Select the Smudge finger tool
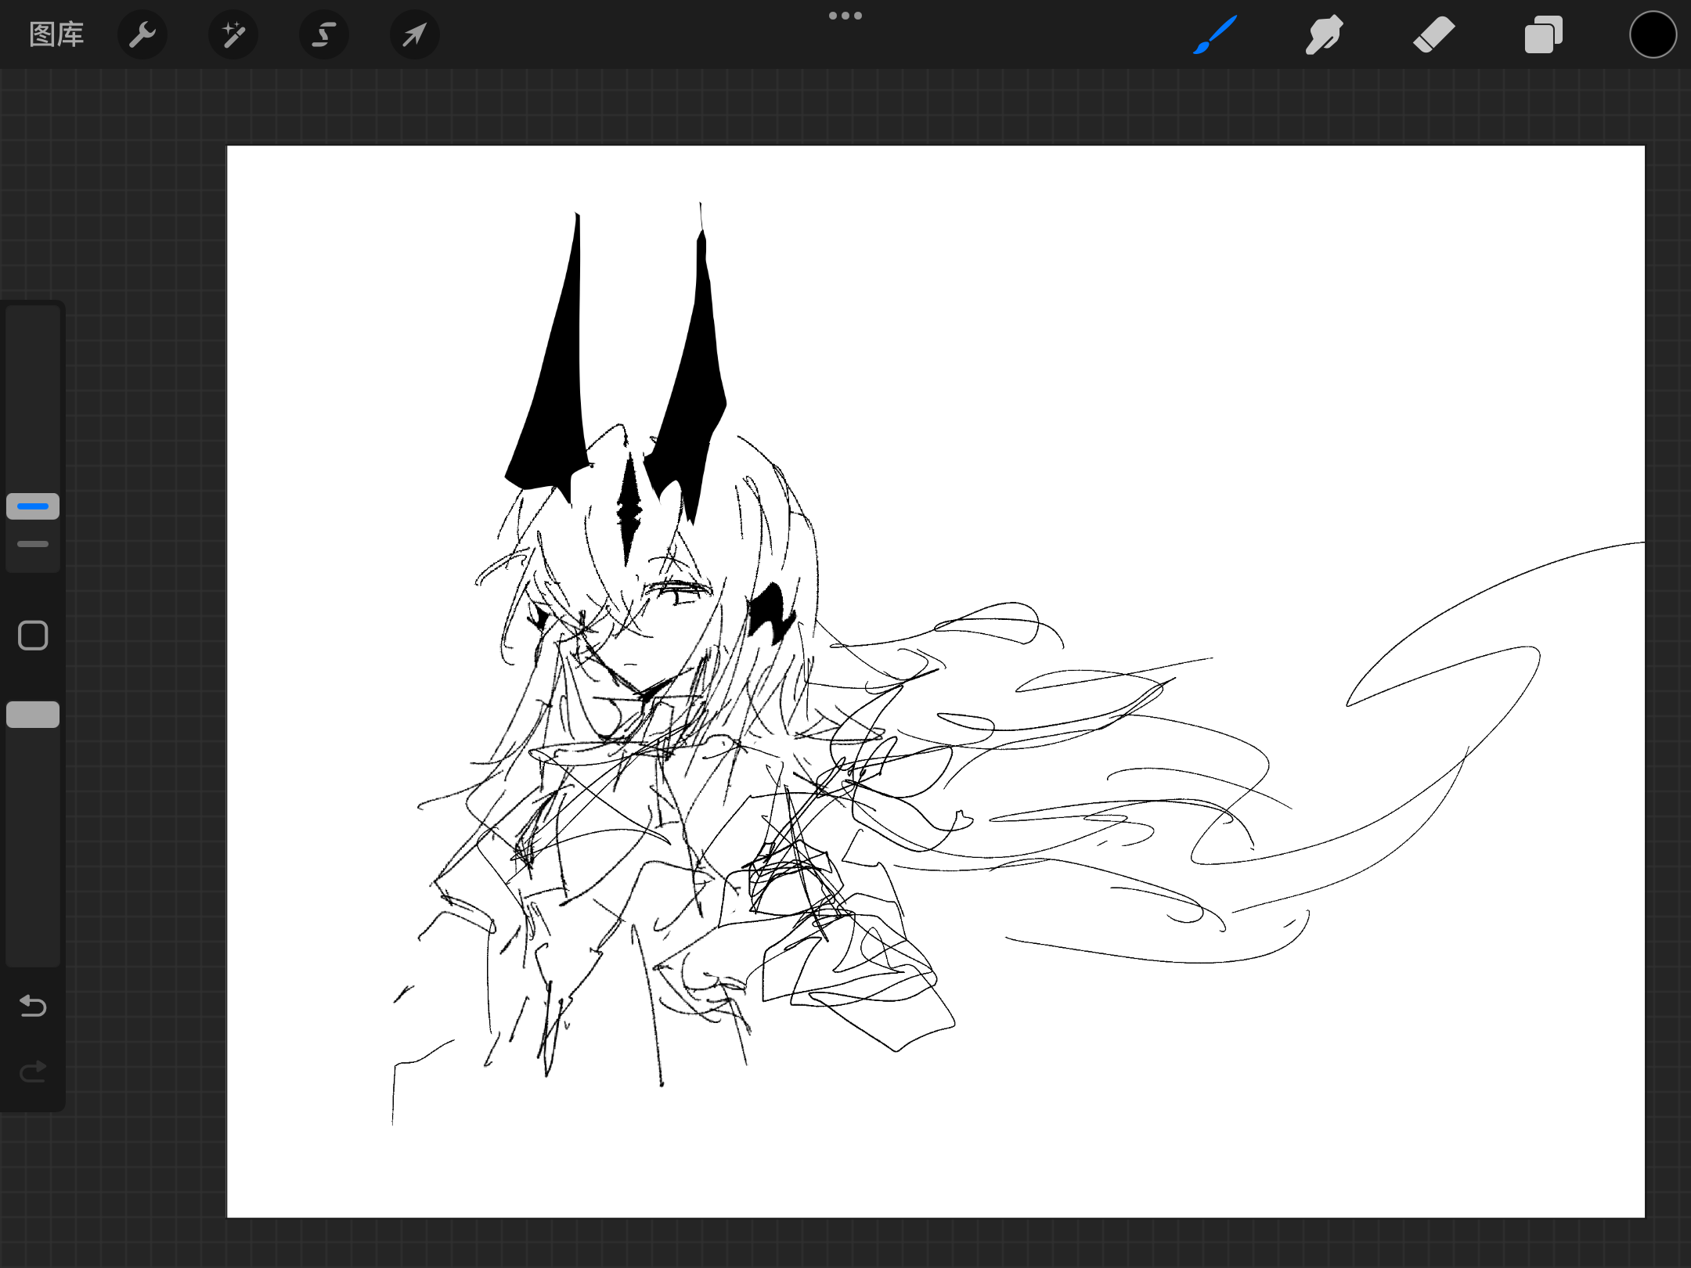Image resolution: width=1691 pixels, height=1268 pixels. tap(1325, 34)
